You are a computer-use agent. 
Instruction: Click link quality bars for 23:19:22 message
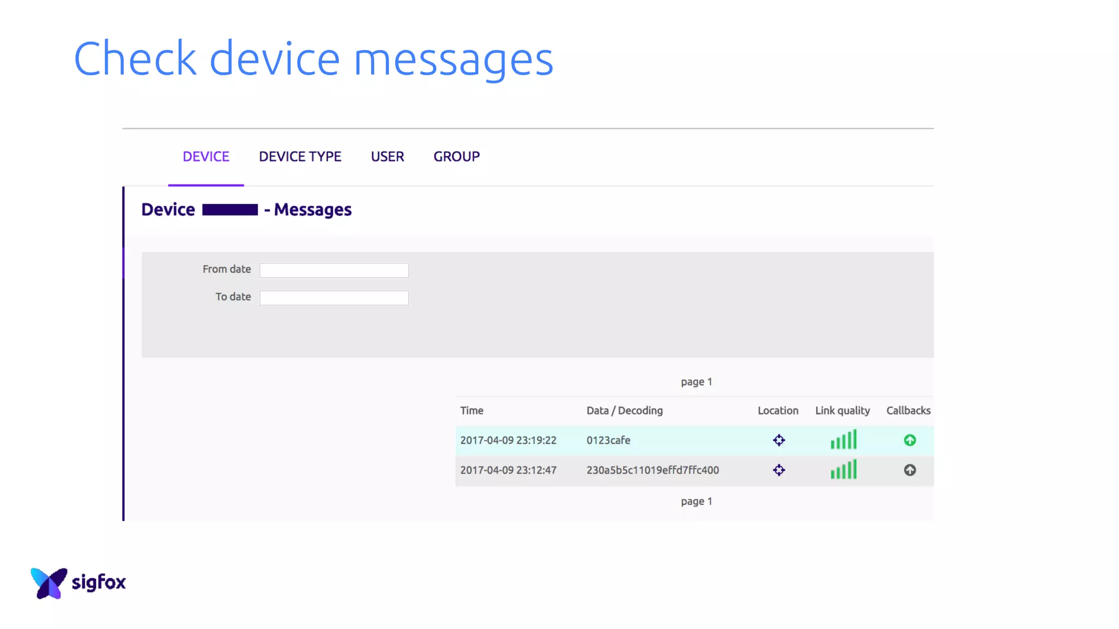[x=844, y=440]
